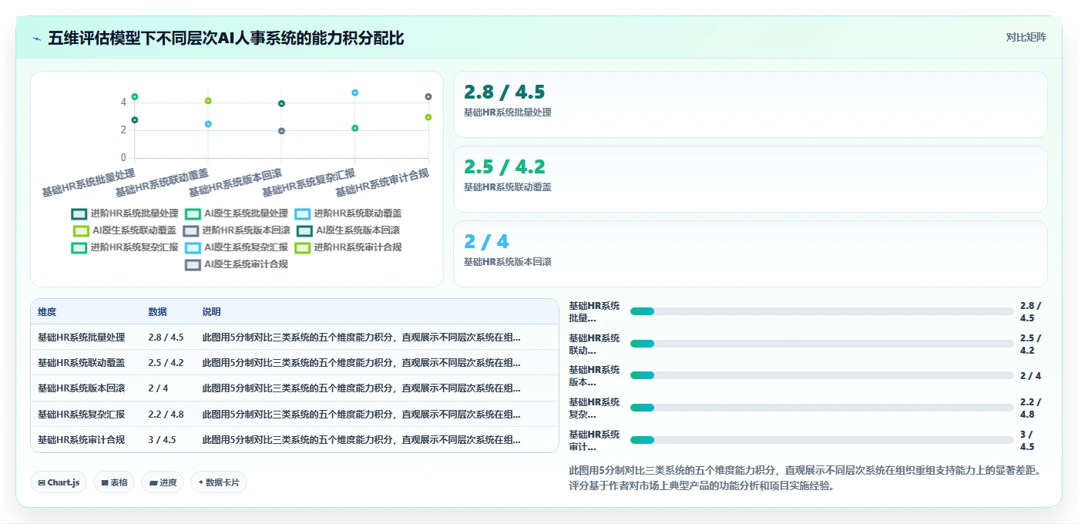Click the light blue chart point above 复杂汇报
Image resolution: width=1078 pixels, height=524 pixels.
point(355,92)
